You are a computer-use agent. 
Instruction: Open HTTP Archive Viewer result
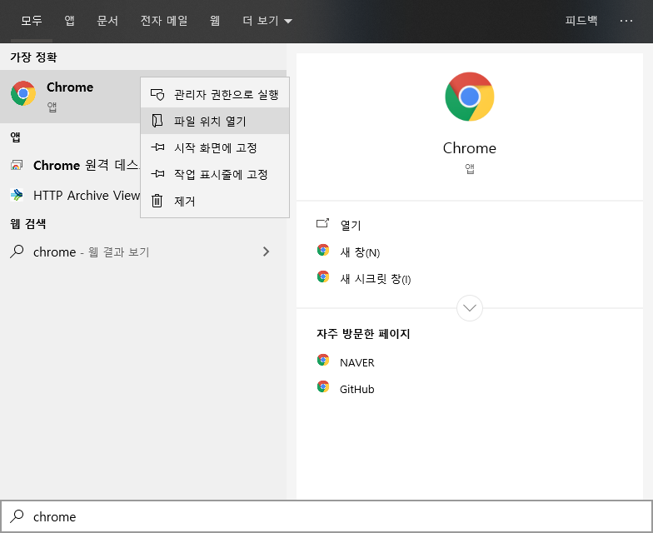pos(70,195)
